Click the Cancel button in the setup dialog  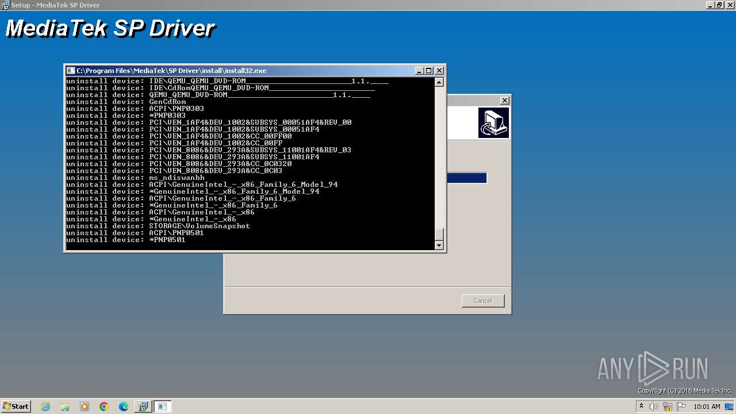(x=483, y=301)
